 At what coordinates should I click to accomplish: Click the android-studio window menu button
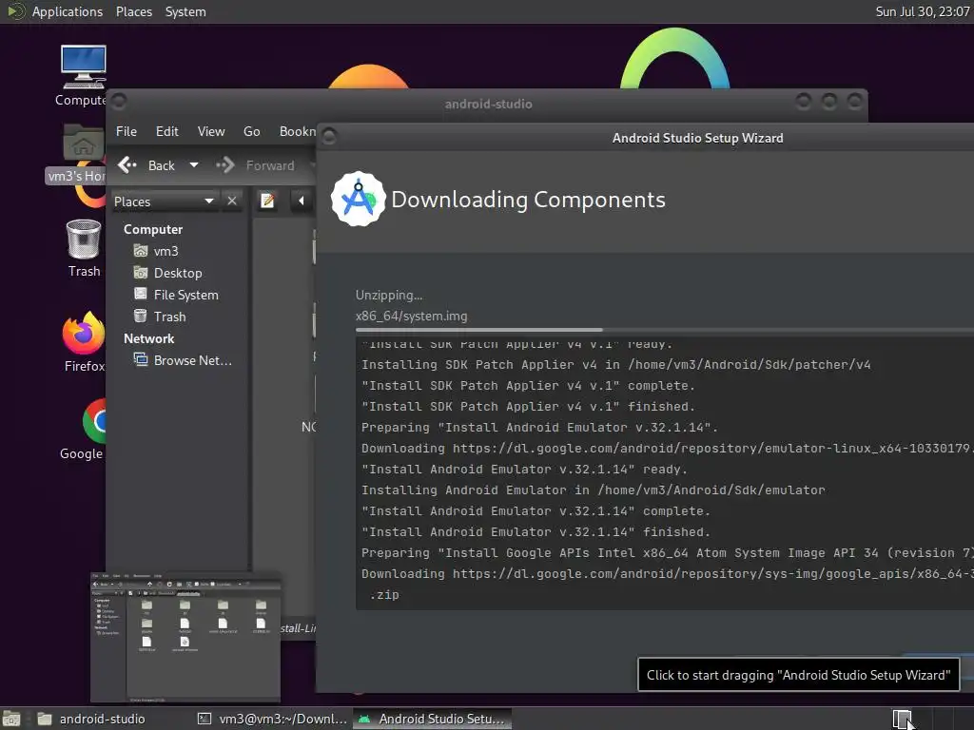(x=119, y=101)
